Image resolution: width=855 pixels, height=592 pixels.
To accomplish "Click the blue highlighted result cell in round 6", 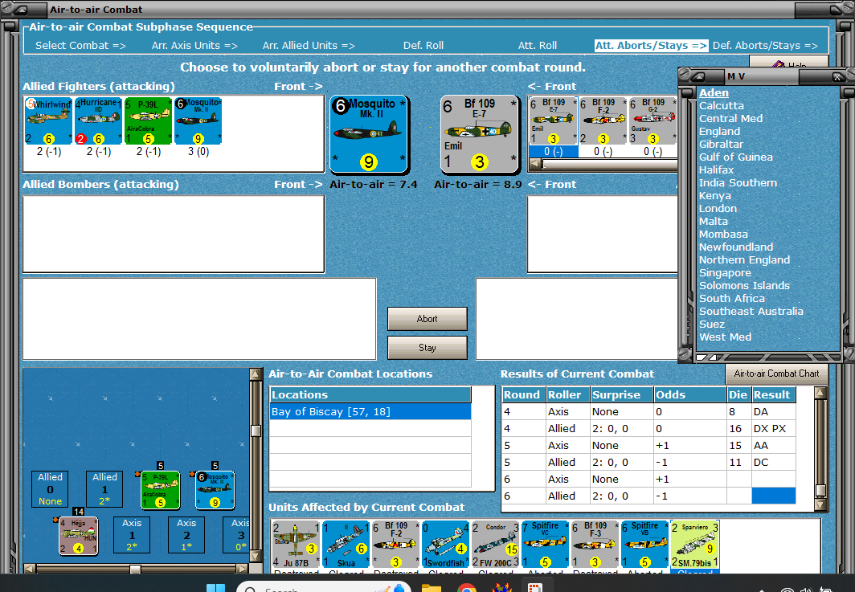I will click(773, 496).
